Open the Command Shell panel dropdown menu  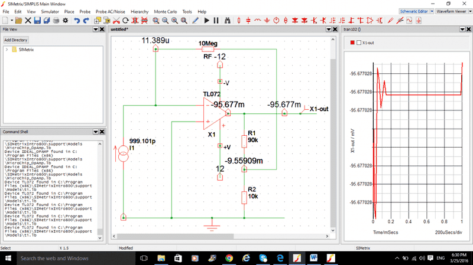click(96, 132)
